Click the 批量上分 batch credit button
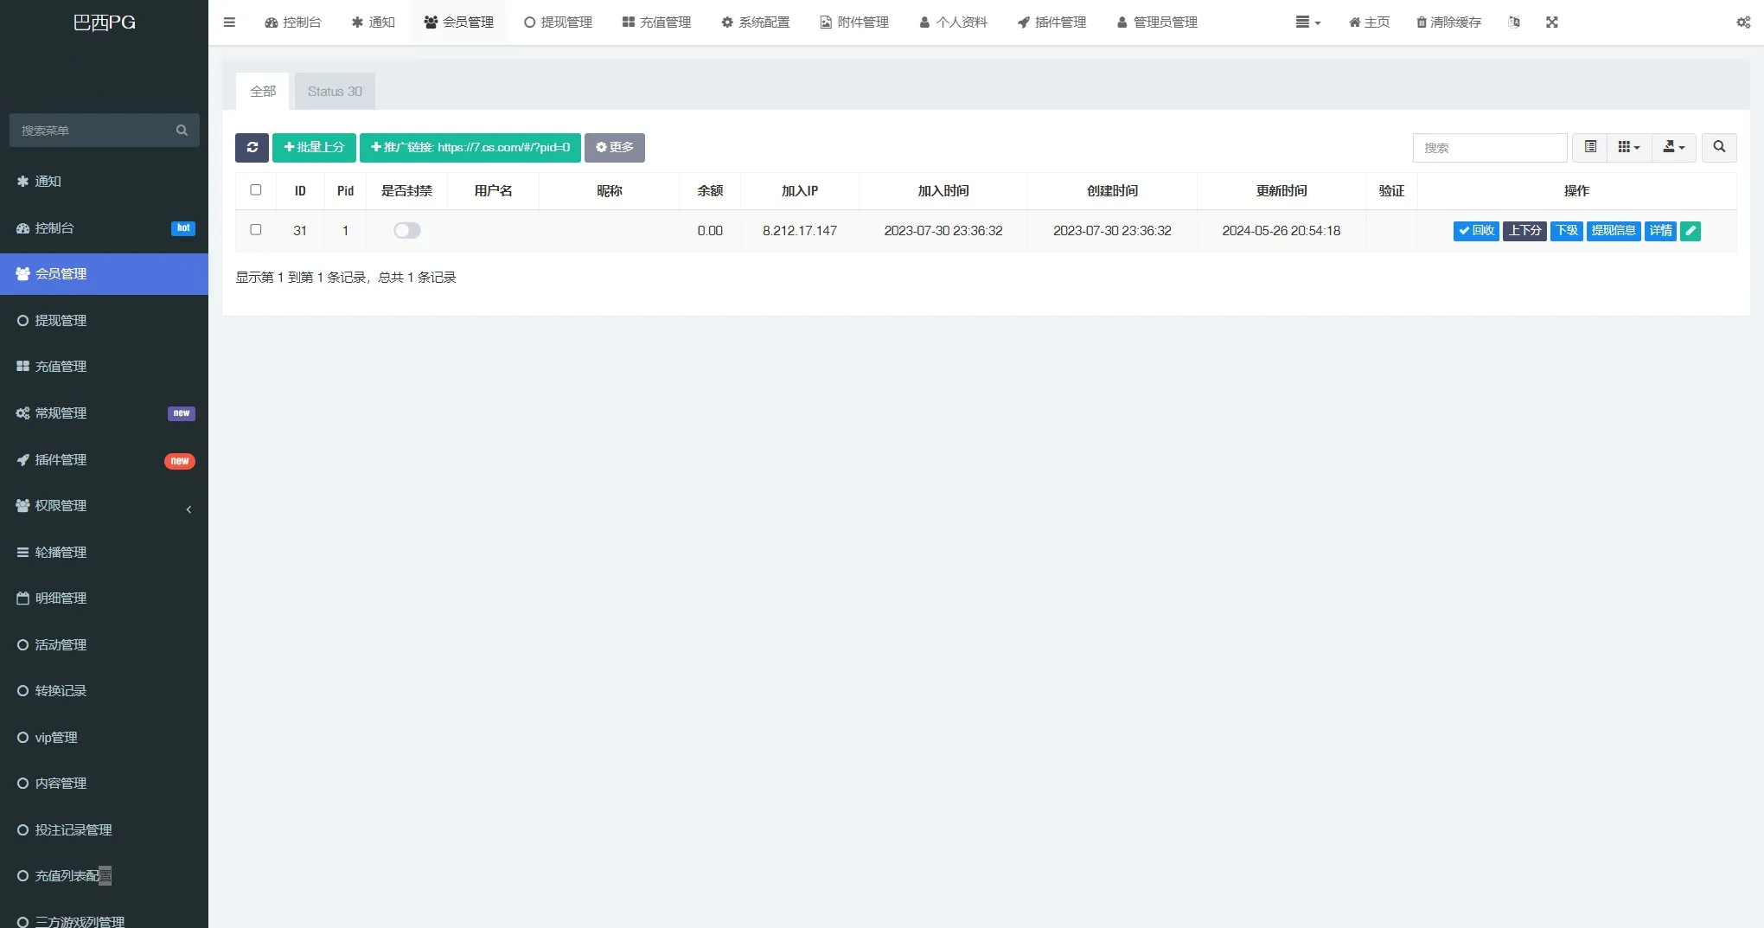 click(x=314, y=147)
